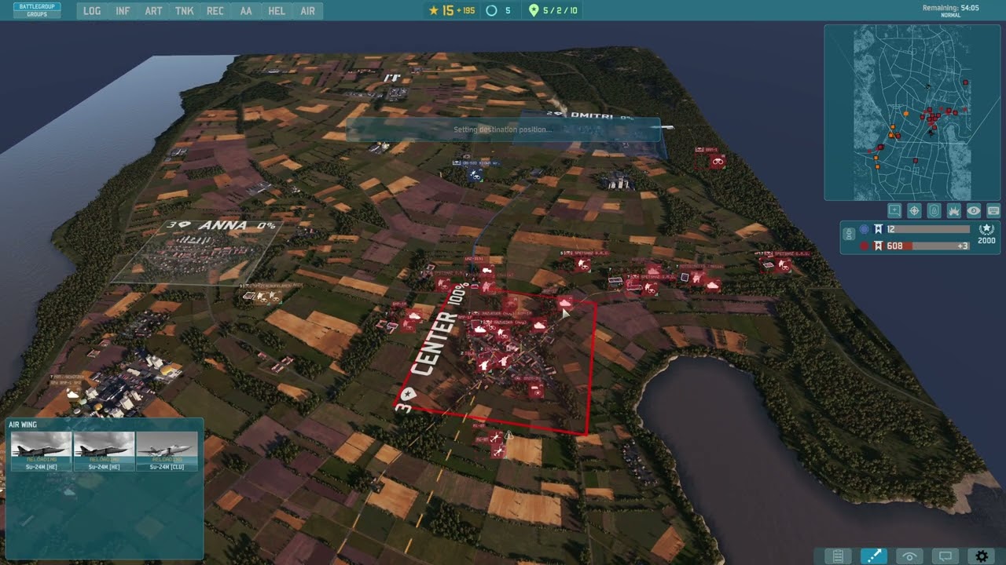Viewport: 1006px width, 565px height.
Task: Click the explosion fire icon under minimap
Action: click(x=953, y=210)
